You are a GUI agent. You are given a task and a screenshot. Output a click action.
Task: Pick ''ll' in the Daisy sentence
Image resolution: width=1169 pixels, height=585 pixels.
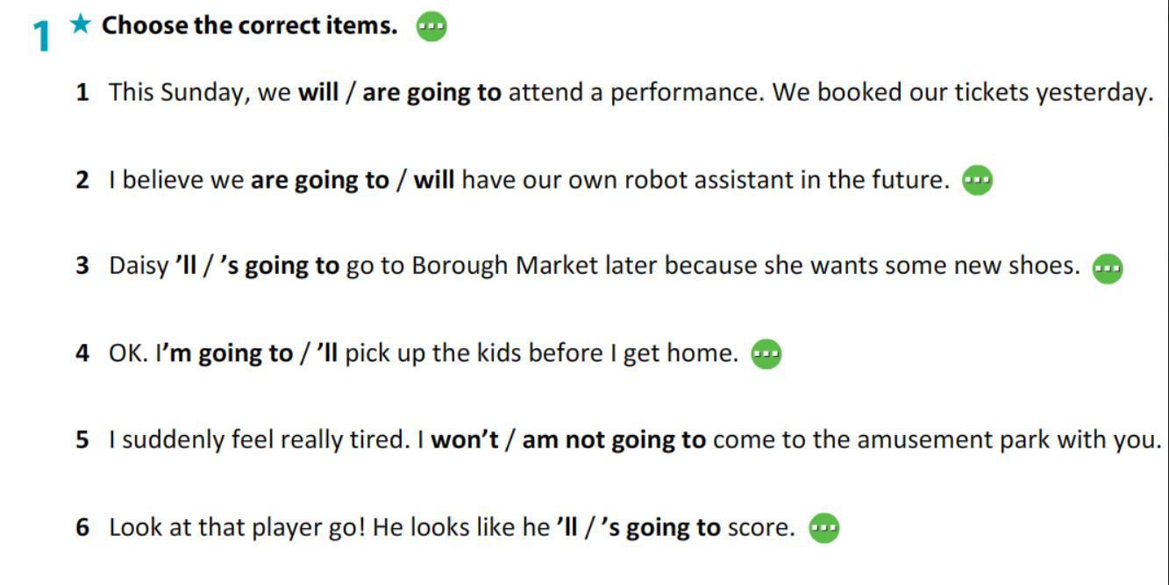pyautogui.click(x=185, y=266)
